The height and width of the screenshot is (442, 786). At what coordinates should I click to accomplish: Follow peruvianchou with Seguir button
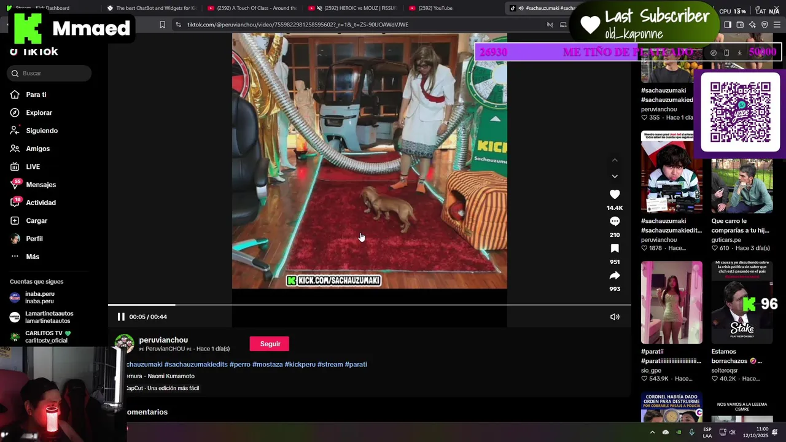coord(270,344)
